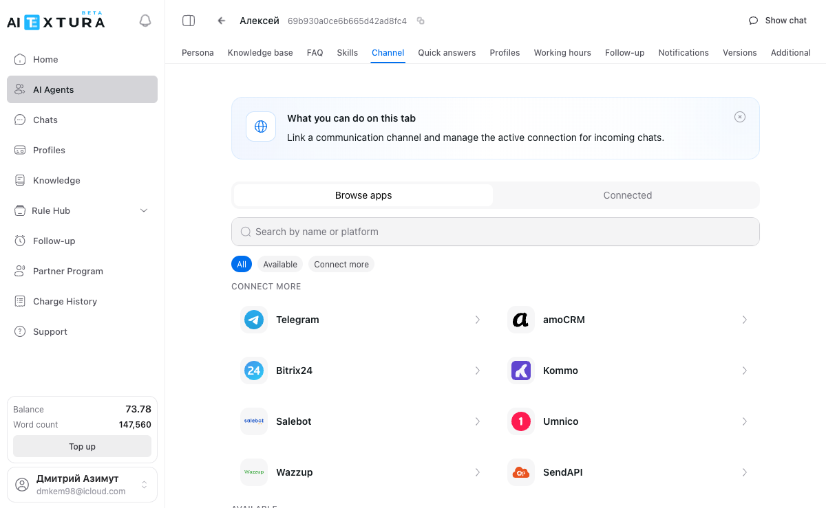This screenshot has height=508, width=826.
Task: Open the Profiles tab in top bar
Action: point(505,53)
